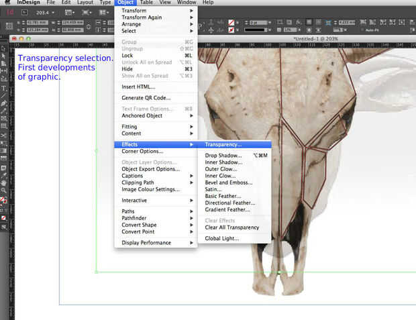Select the Line tool

pos(3,96)
